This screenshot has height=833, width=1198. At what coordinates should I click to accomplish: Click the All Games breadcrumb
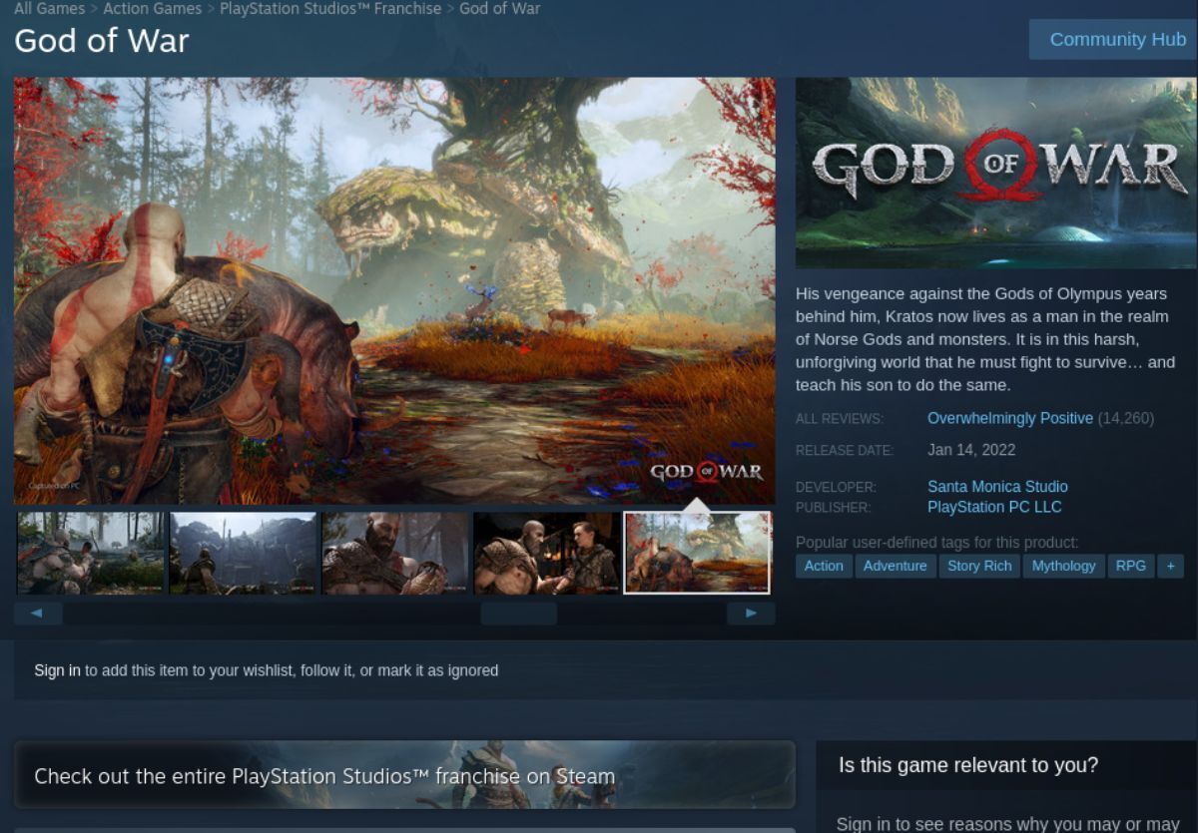[50, 8]
